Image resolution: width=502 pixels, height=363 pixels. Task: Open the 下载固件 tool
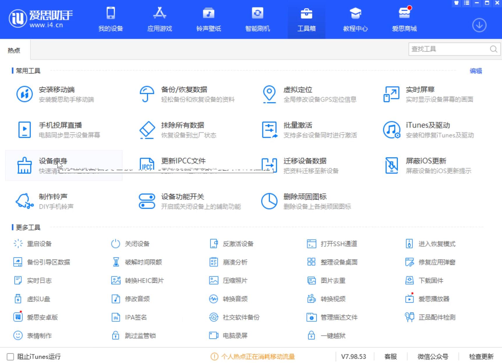coord(425,280)
